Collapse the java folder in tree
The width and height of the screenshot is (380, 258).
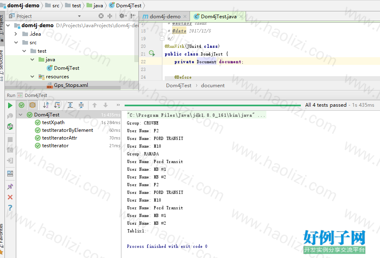coord(32,59)
